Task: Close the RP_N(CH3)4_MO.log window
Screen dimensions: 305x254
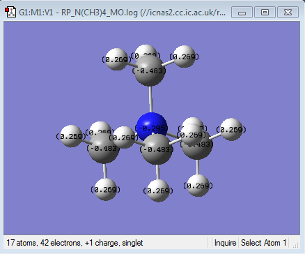Action: coord(288,12)
